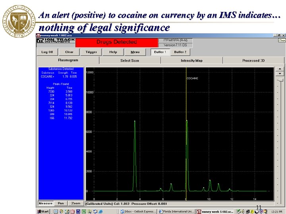Click the app icon in the title bar
This screenshot has width=286, height=214.
coord(39,36)
